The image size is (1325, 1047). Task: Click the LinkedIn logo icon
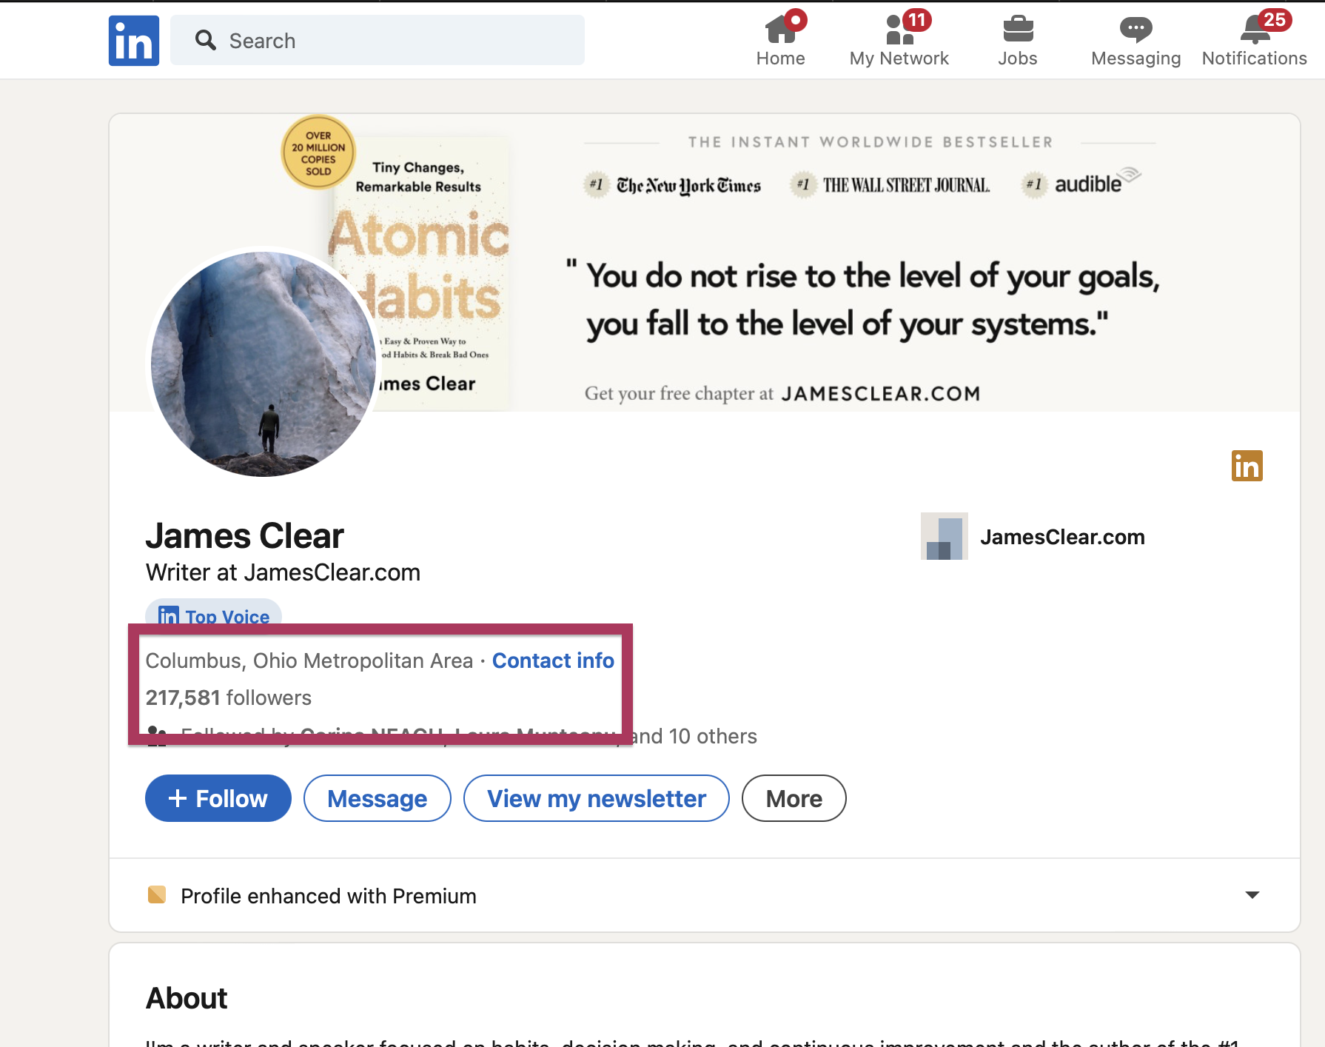[x=134, y=41]
